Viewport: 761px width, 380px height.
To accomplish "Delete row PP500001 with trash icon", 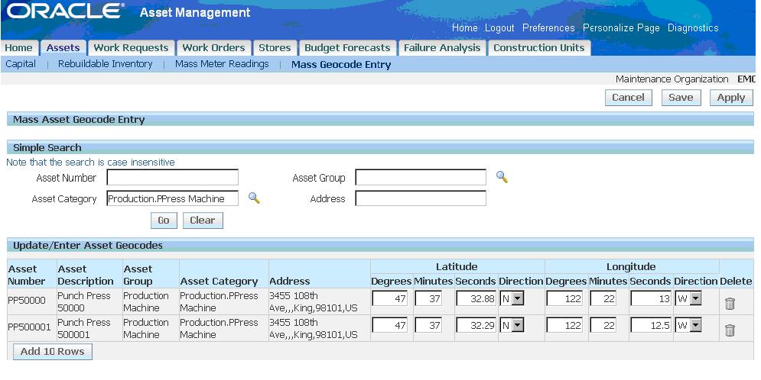I will [x=730, y=330].
